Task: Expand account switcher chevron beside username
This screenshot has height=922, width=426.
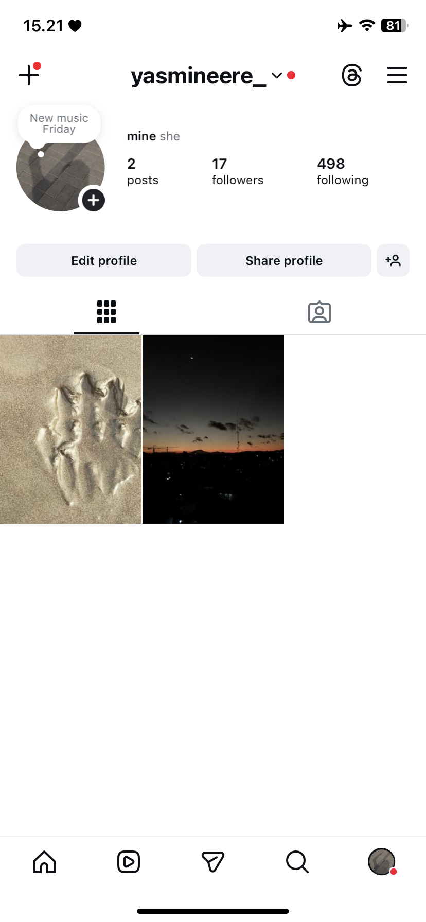Action: 277,76
